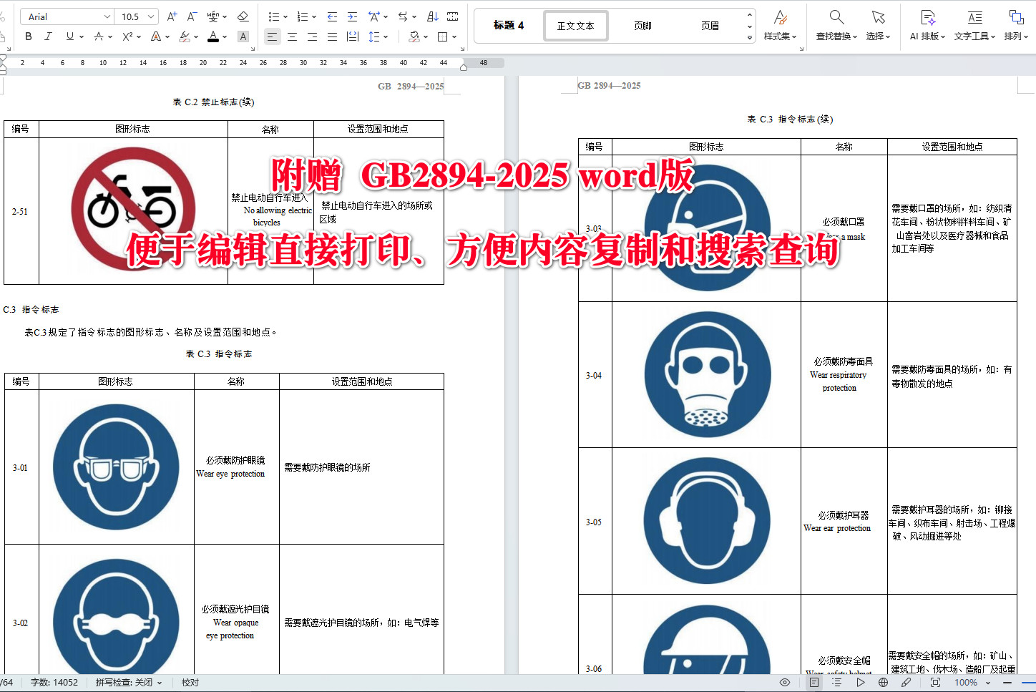Select the increase font size icon

pyautogui.click(x=172, y=16)
